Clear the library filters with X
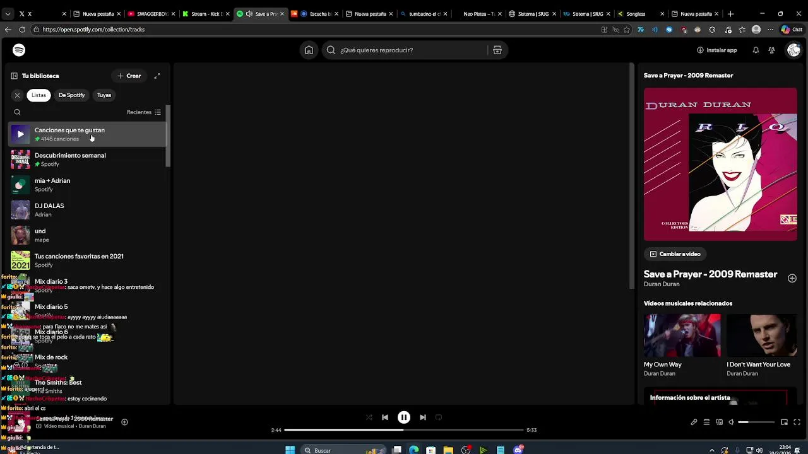 (17, 95)
